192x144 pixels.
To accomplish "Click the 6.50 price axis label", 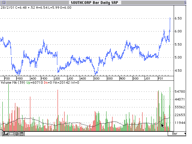I will [178, 18].
